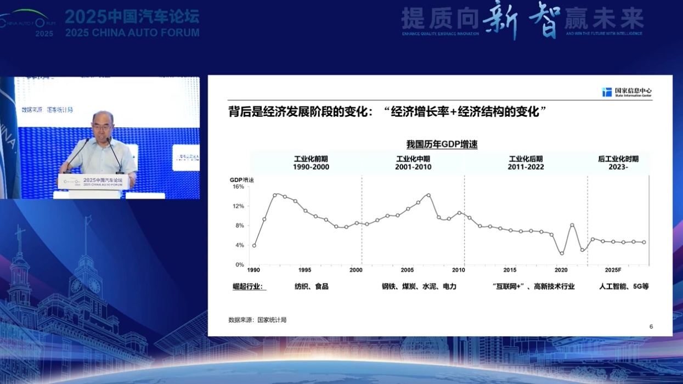
Task: Click the 2000 x-axis label
Action: pyautogui.click(x=356, y=270)
